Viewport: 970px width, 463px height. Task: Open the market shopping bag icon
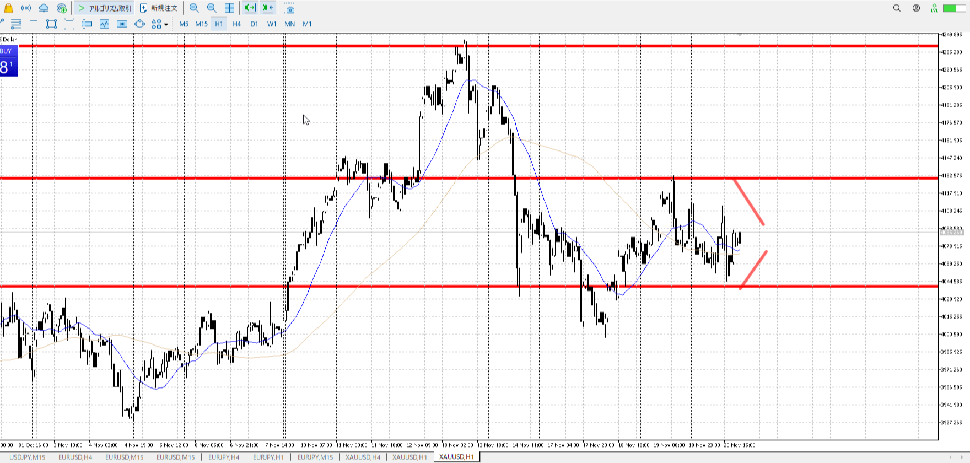coord(8,8)
